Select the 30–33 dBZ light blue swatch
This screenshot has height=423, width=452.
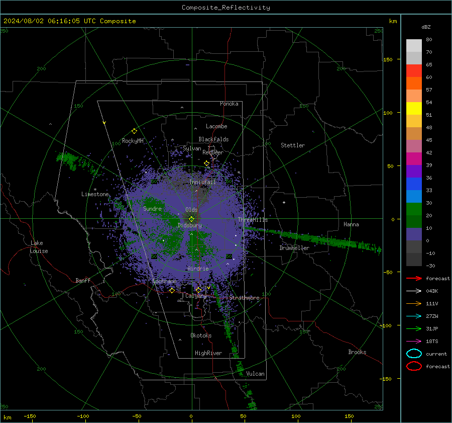click(414, 197)
